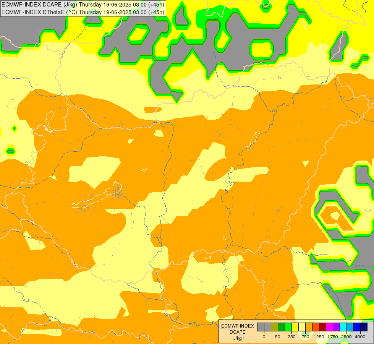Viewport: 374px width, 344px height.
Task: Click the bright yellow legend swatch
Action: 295,327
